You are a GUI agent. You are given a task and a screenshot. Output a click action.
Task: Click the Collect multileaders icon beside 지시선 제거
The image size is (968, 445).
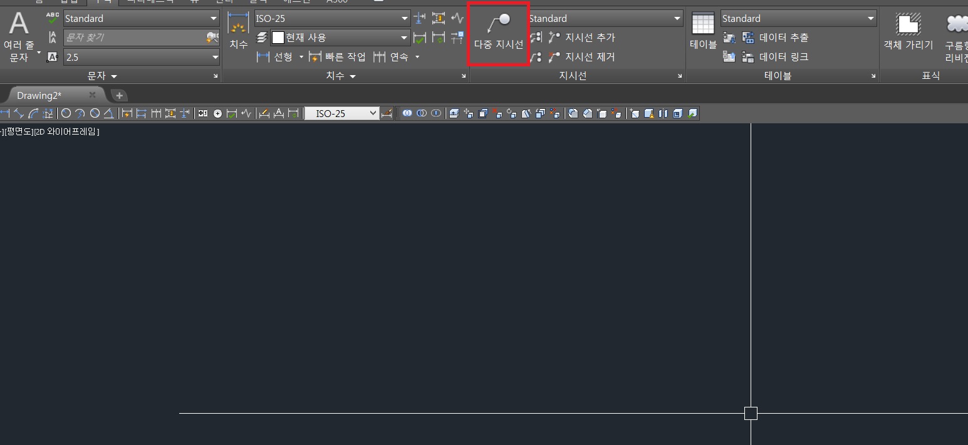point(536,57)
